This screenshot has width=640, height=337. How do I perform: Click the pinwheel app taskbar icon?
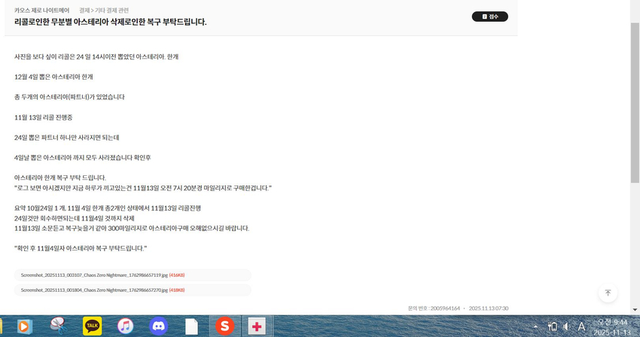pos(59,326)
